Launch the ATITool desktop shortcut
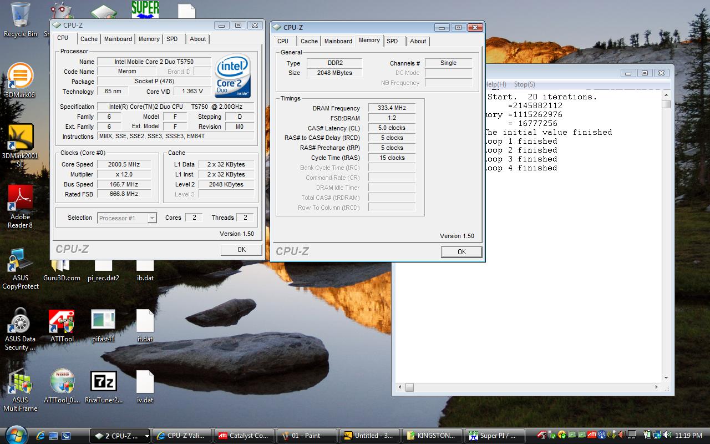 (62, 326)
